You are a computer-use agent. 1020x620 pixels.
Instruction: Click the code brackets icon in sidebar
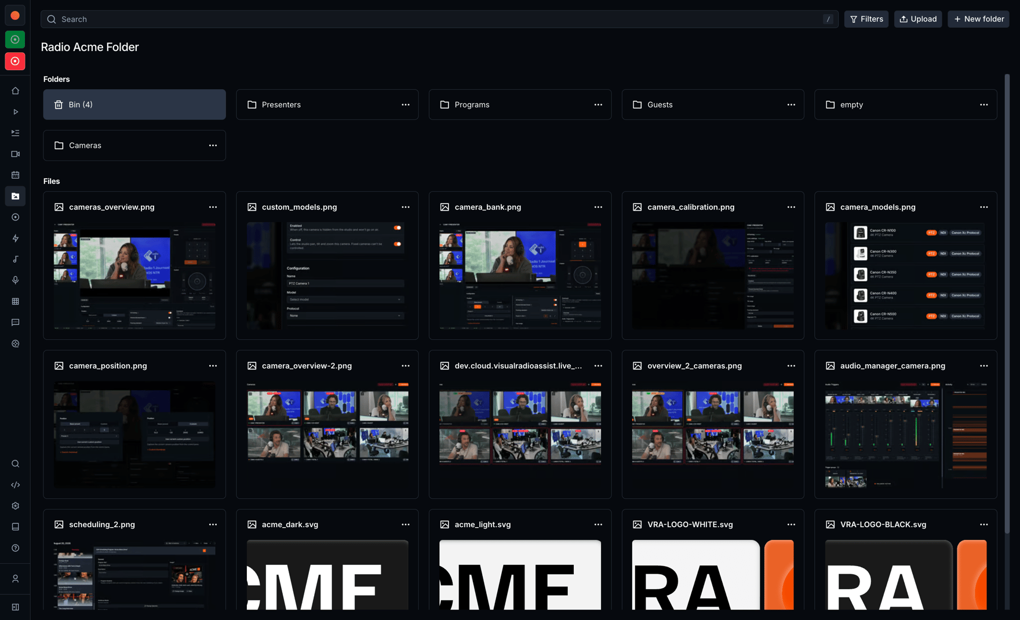point(16,485)
